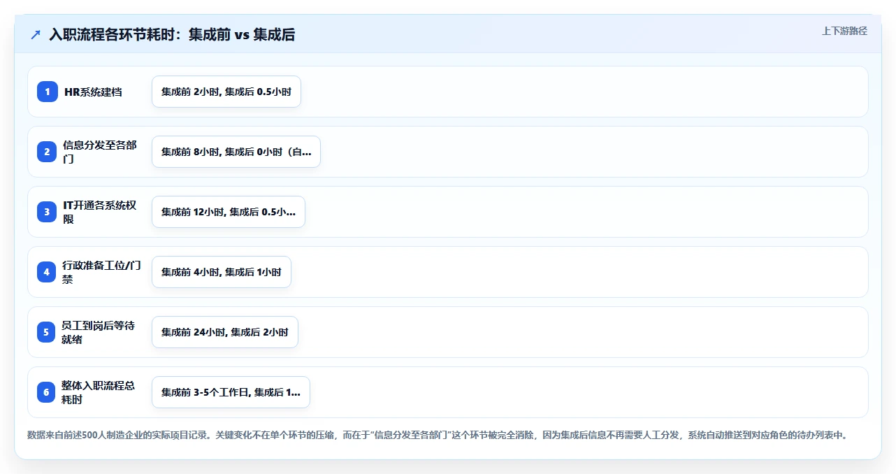Click the 整体入职流程总耗时 step label
The image size is (896, 474).
(99, 392)
